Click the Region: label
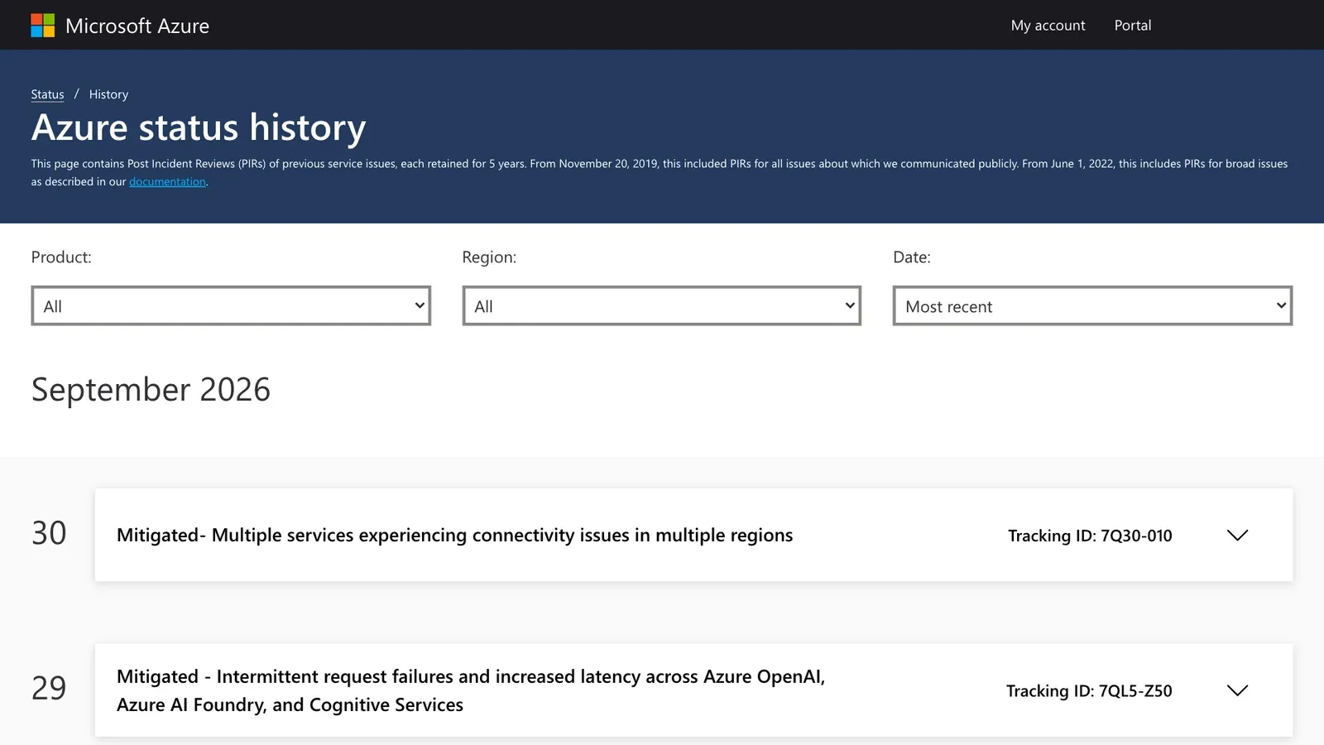The height and width of the screenshot is (745, 1324). click(489, 257)
